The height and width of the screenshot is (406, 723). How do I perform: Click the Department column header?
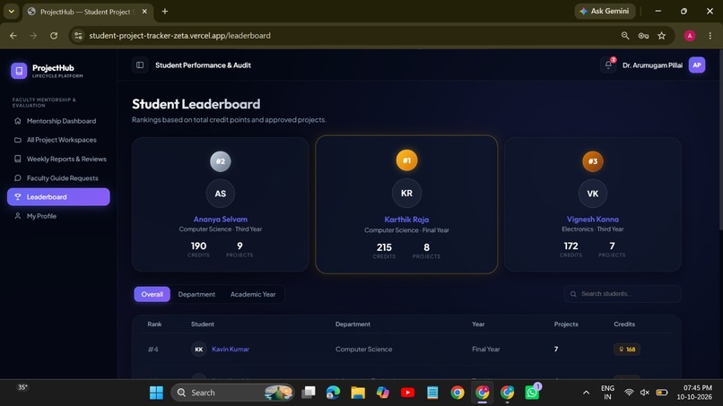pos(353,324)
